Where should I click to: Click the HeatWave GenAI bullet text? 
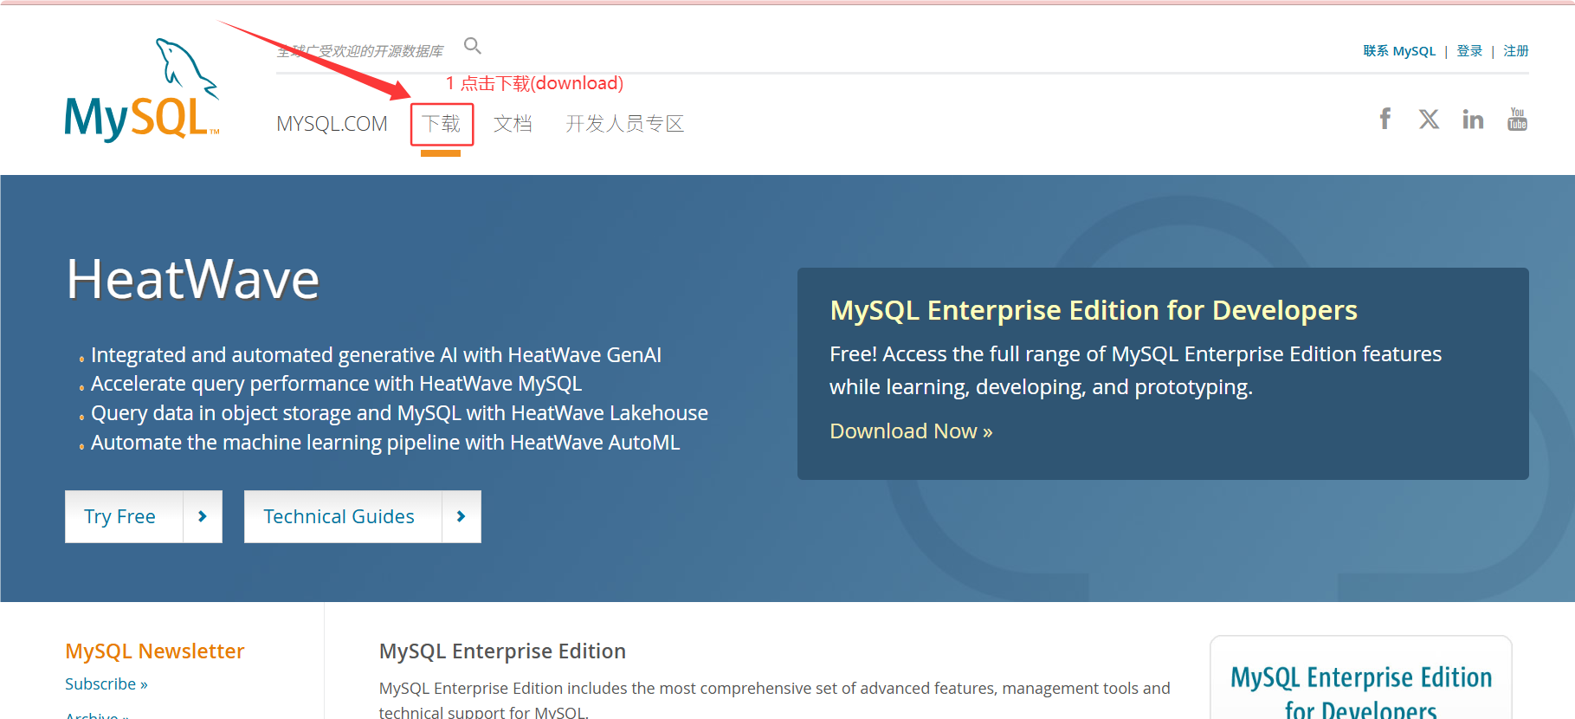click(x=376, y=355)
